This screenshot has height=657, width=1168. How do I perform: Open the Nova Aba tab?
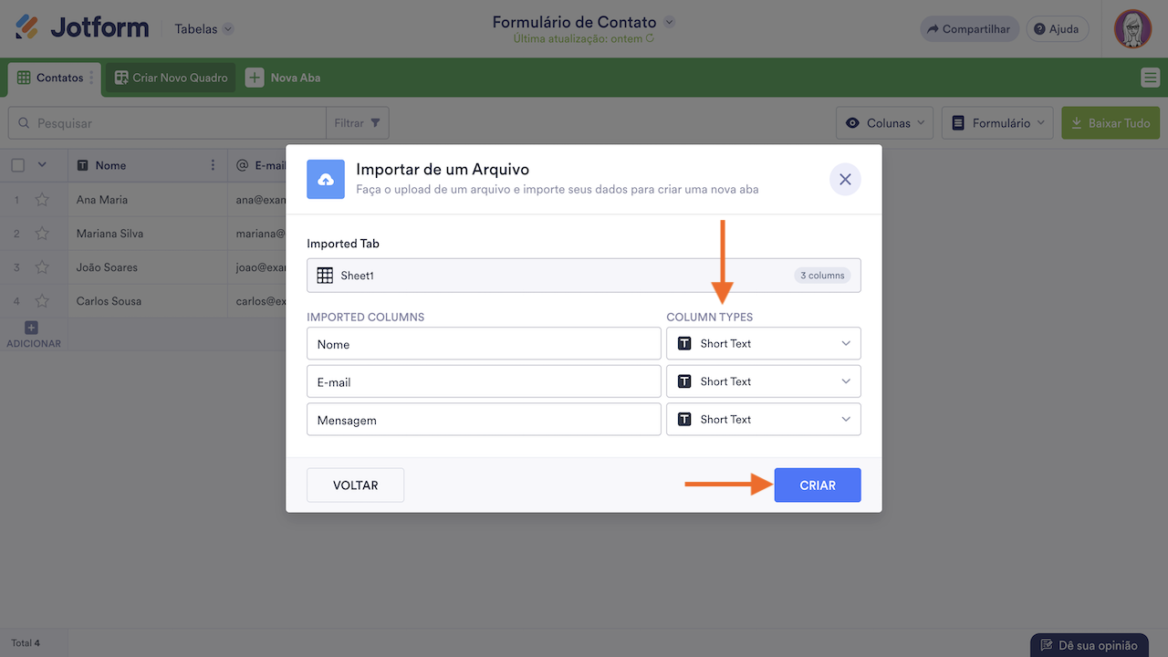[x=283, y=78]
